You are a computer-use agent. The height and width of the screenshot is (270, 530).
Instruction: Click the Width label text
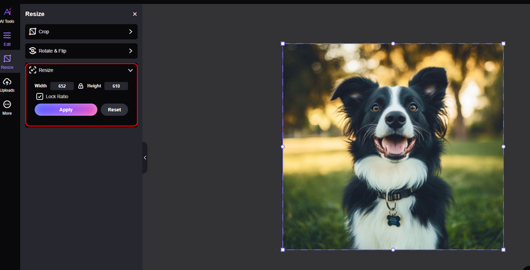pyautogui.click(x=40, y=86)
